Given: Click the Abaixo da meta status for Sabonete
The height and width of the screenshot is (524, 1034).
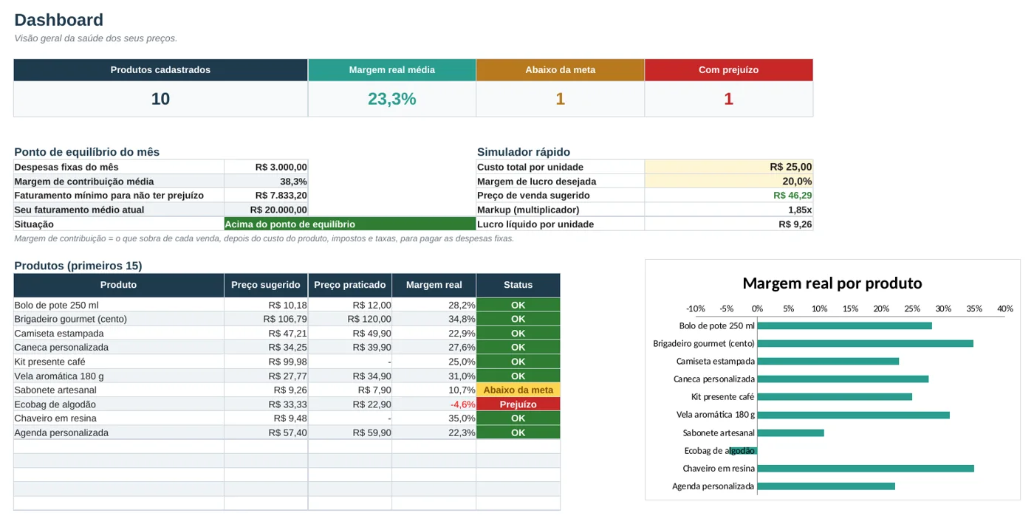Looking at the screenshot, I should 518,390.
